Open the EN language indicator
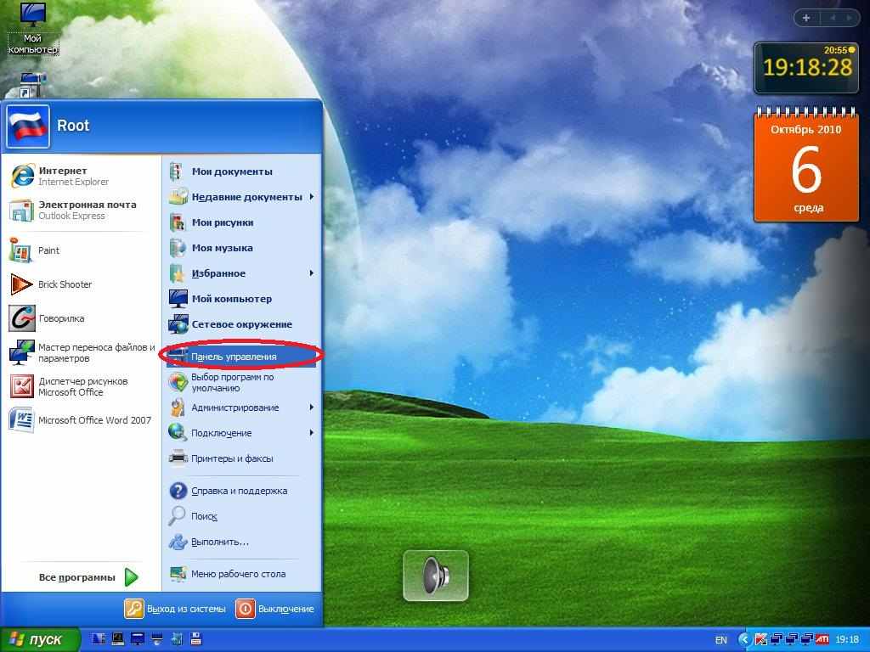 point(720,640)
